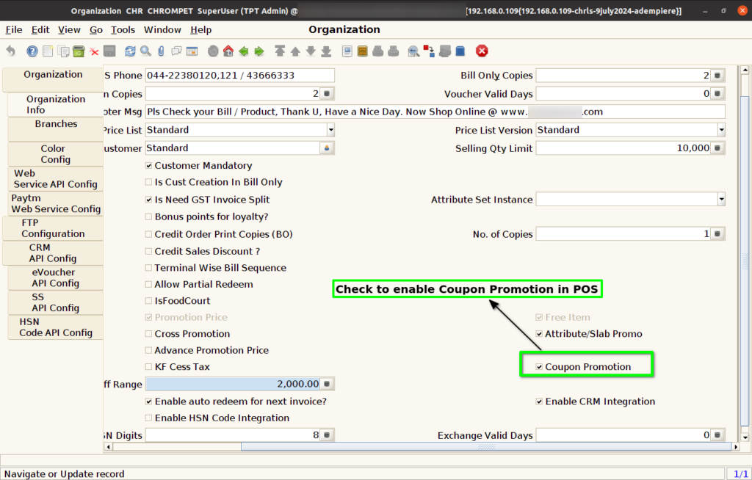Image resolution: width=752 pixels, height=480 pixels.
Task: Open calculator button for No. of Copies
Action: click(717, 233)
